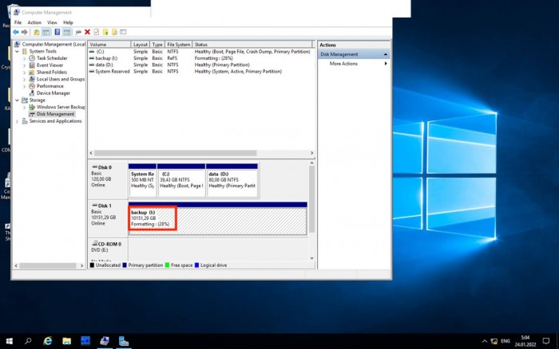The image size is (559, 349).
Task: Click the blue Back arrow in toolbar
Action: (x=16, y=32)
